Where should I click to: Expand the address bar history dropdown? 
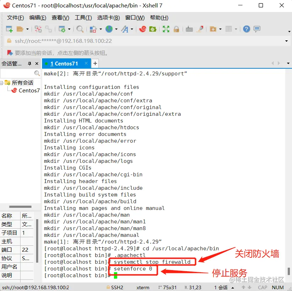pos(286,41)
